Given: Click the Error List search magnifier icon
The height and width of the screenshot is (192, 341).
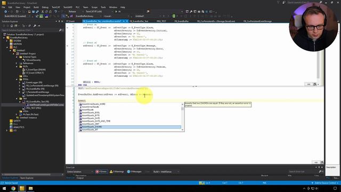Looking at the screenshot, I should pos(320,172).
